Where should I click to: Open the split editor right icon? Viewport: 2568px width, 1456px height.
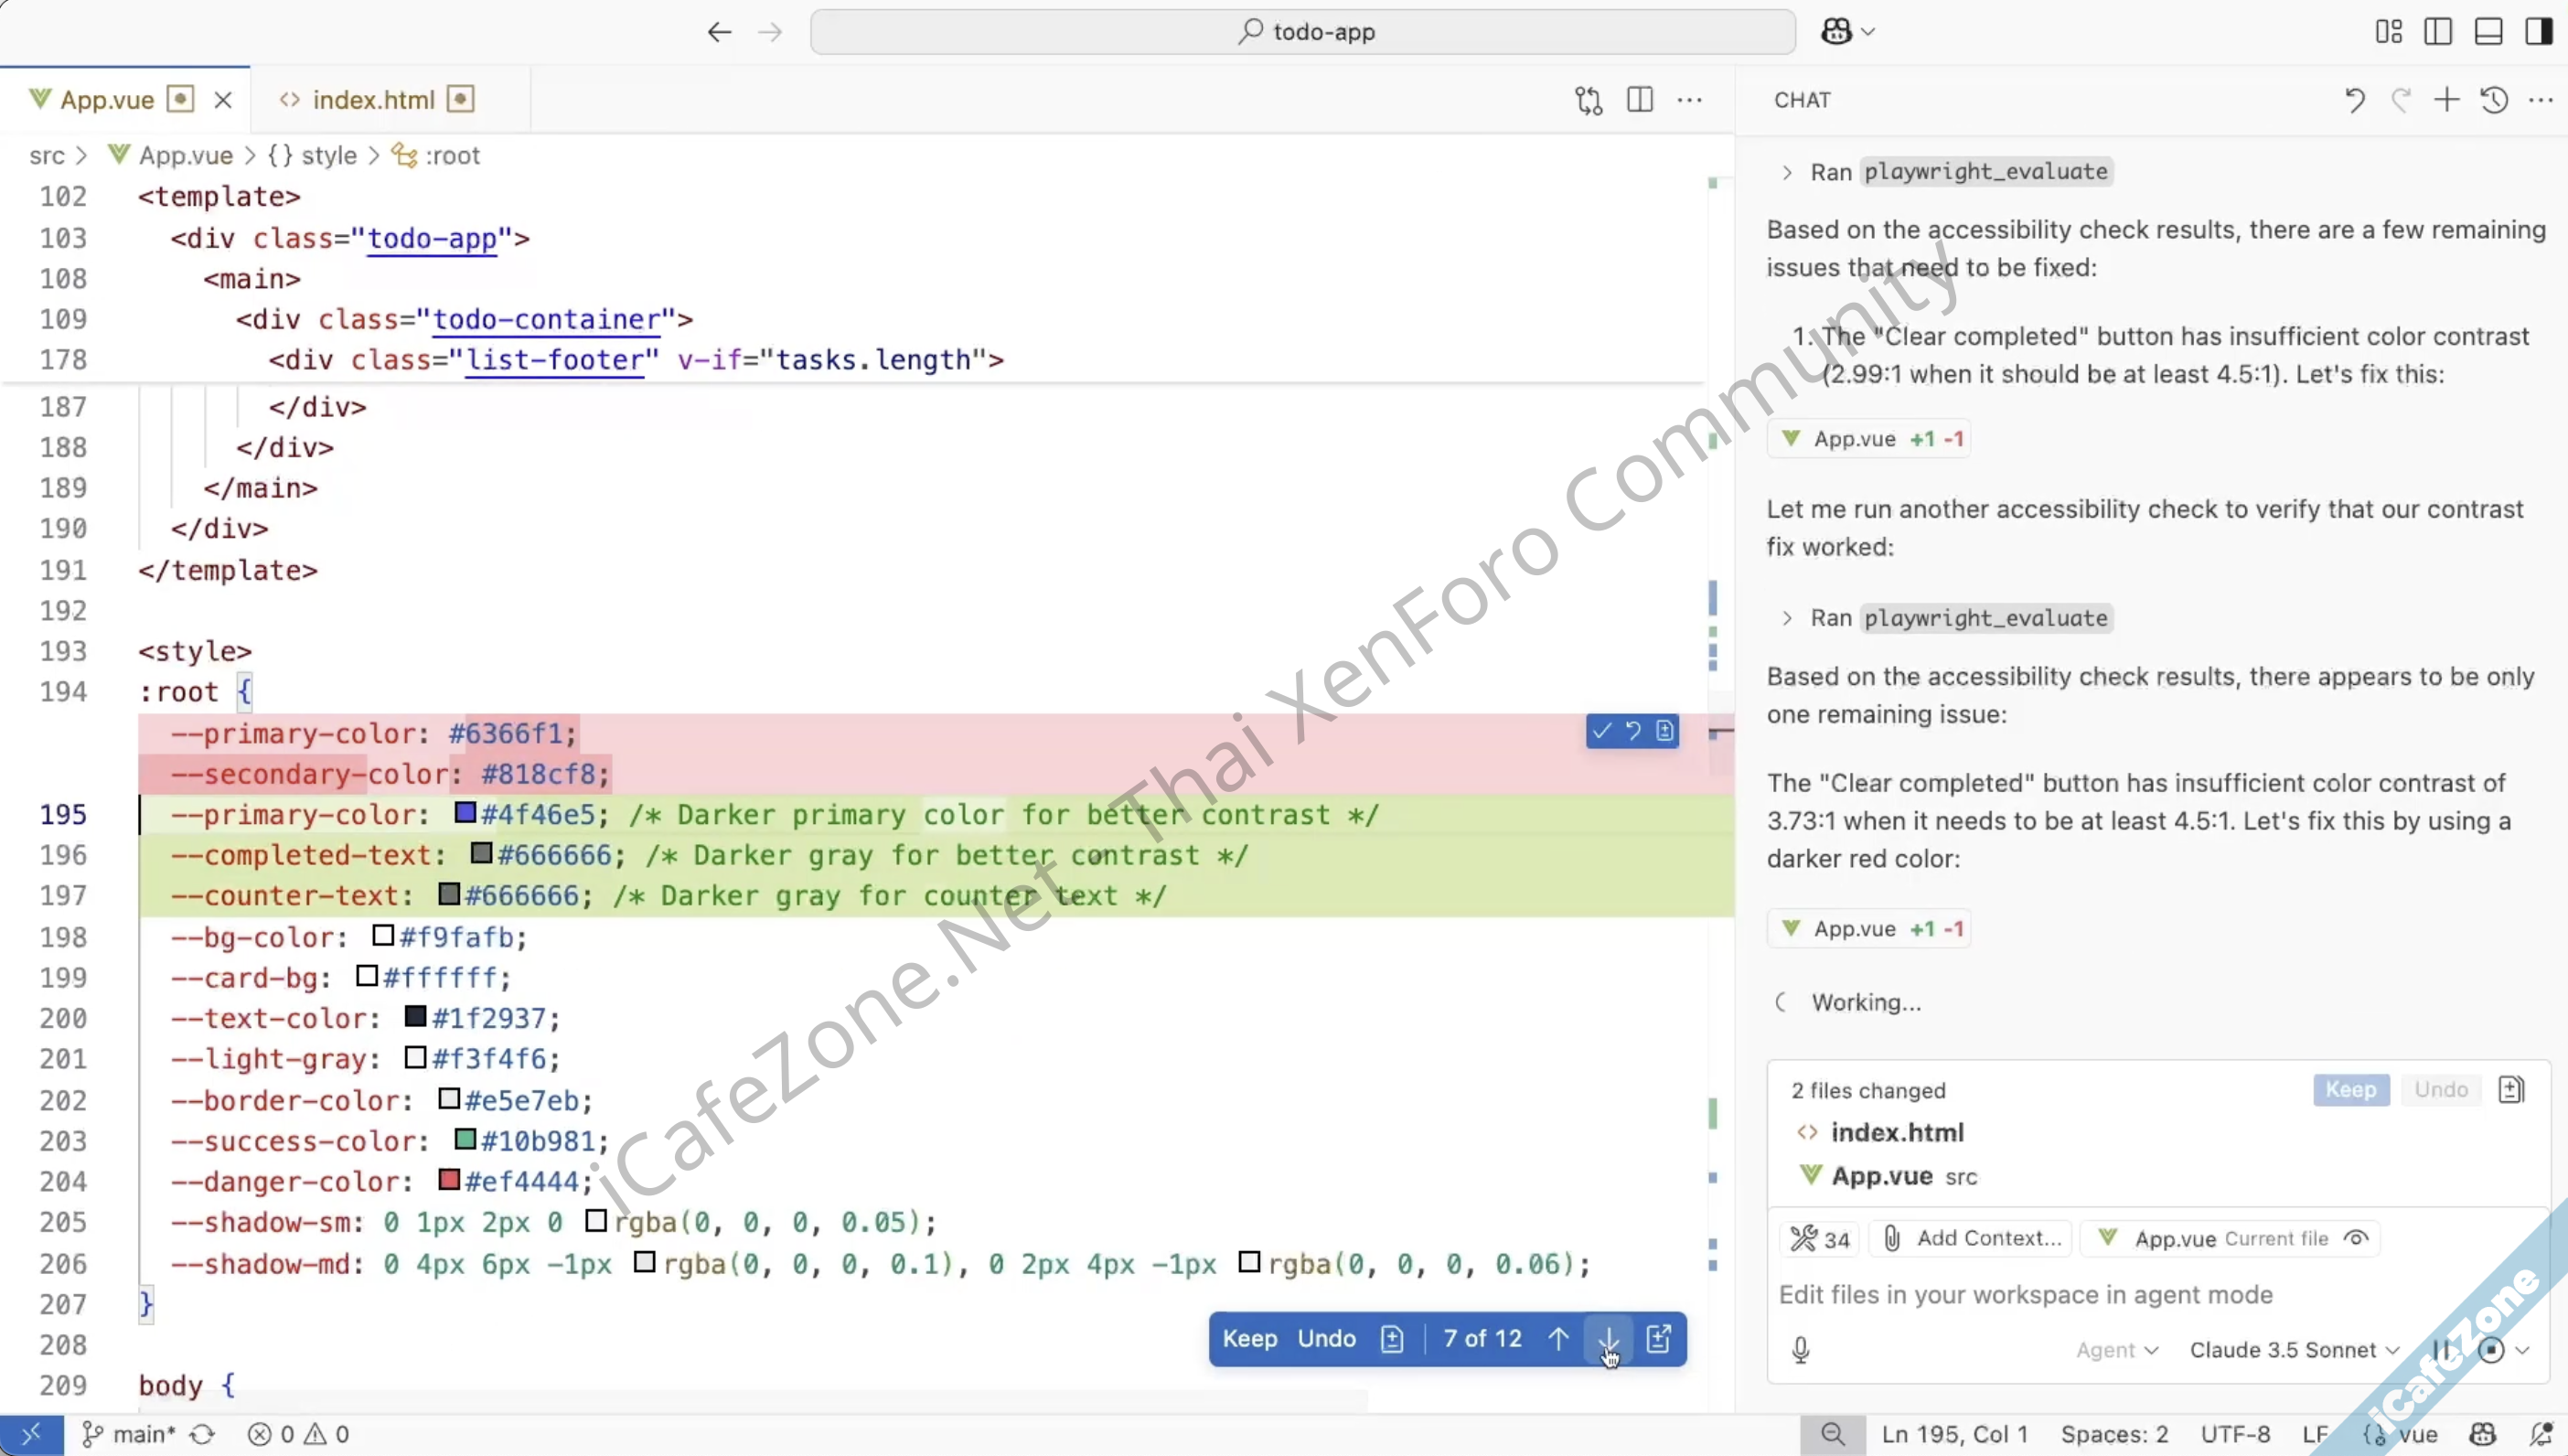(x=1640, y=100)
